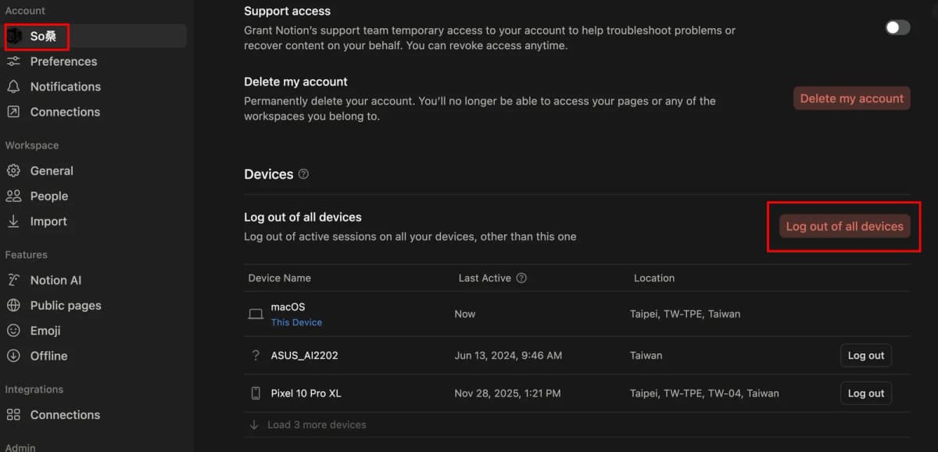Image resolution: width=938 pixels, height=452 pixels.
Task: Click the This Device label under macOS
Action: [296, 322]
